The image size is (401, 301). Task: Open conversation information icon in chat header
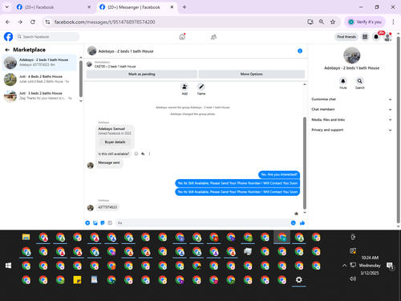pyautogui.click(x=300, y=51)
